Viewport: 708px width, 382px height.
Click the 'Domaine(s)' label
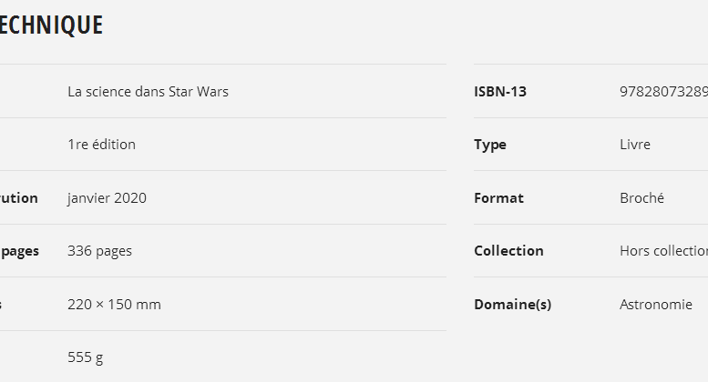pyautogui.click(x=512, y=304)
